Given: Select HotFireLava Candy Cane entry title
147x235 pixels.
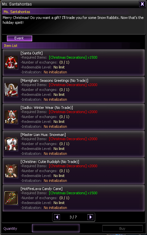Looking at the screenshot, I should pyautogui.click(x=41, y=189).
